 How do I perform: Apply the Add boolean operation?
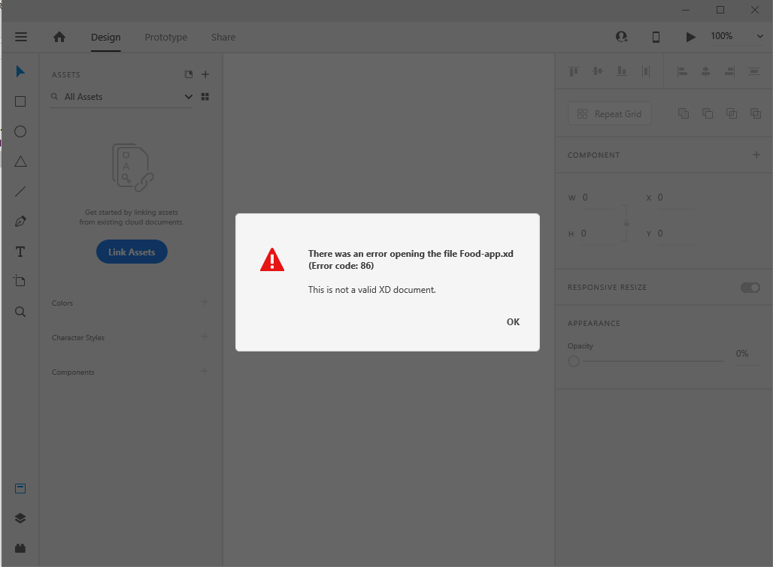(684, 113)
